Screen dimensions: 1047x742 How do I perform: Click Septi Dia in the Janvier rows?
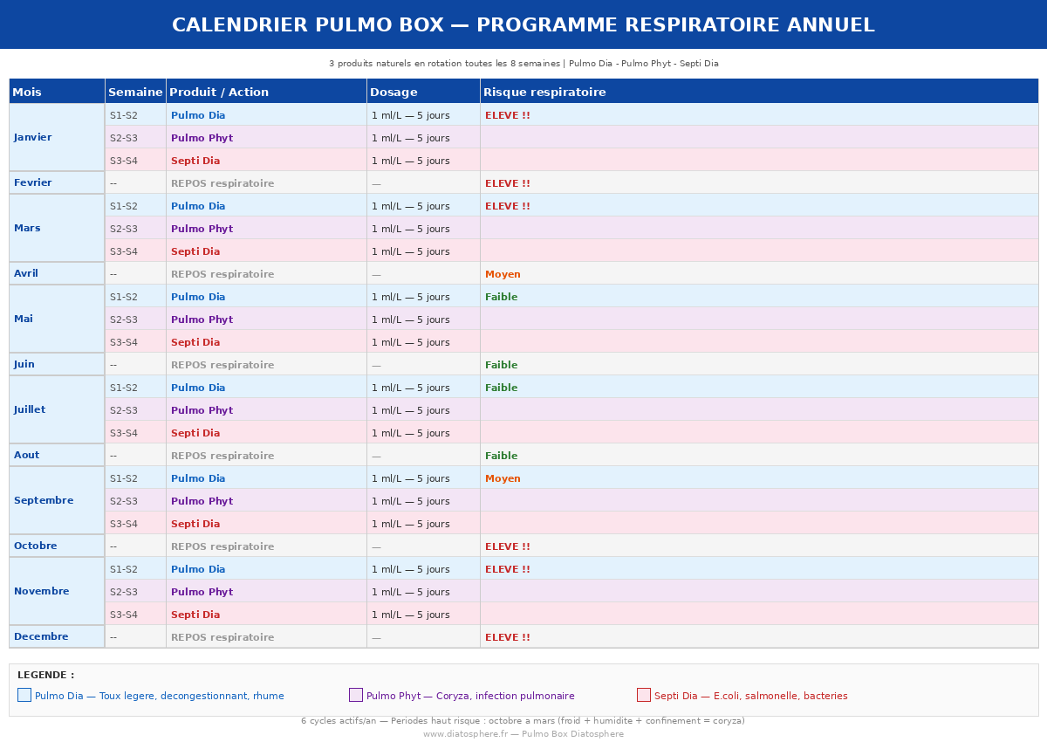point(195,161)
